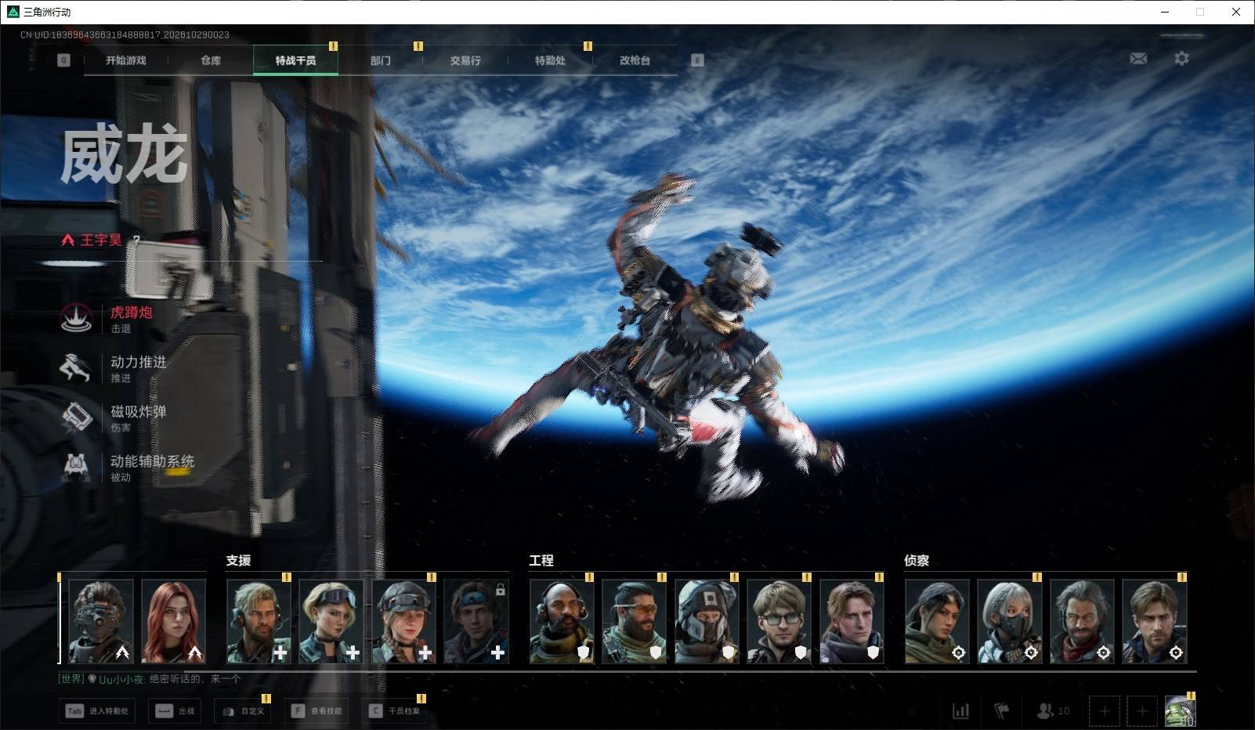Select the red-haired female assault operator
This screenshot has width=1255, height=730.
[173, 622]
